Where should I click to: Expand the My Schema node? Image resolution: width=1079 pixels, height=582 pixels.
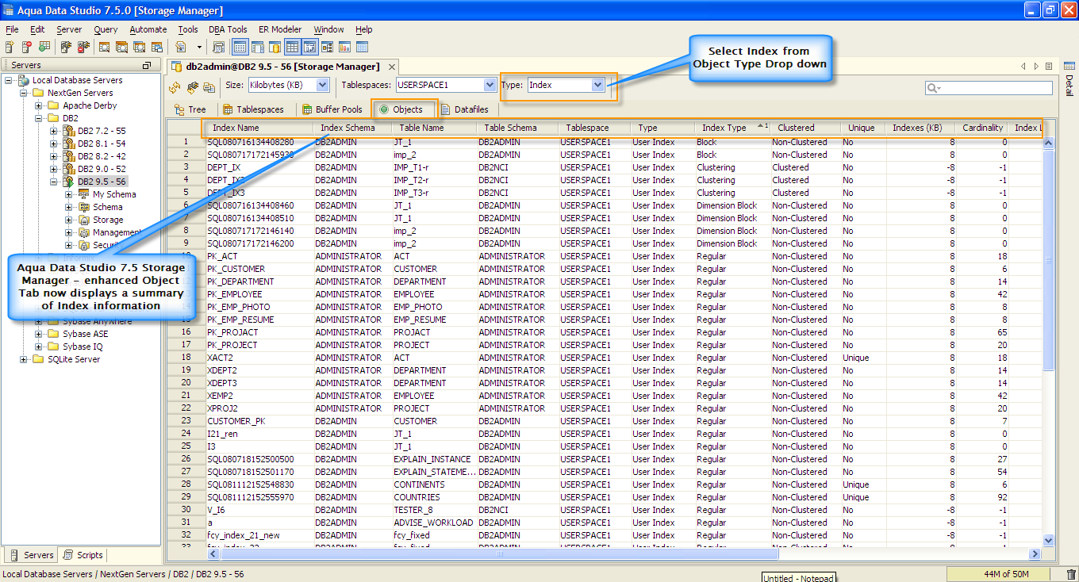[69, 194]
